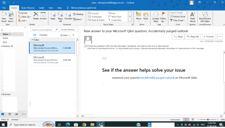Viewport: 225px width, 128px height.
Task: Click the Search Current Mailbox field
Action: [x=45, y=30]
